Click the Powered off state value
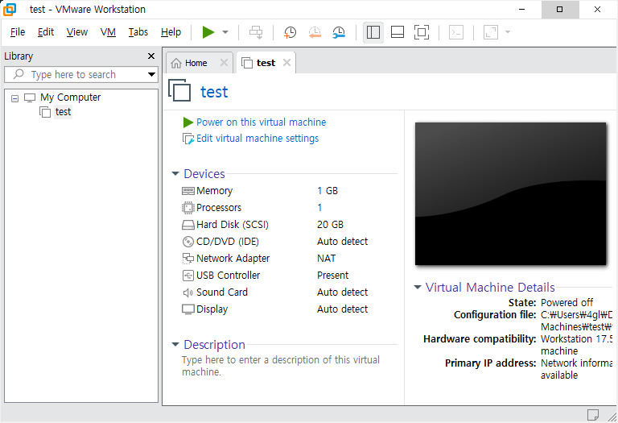 [x=566, y=303]
